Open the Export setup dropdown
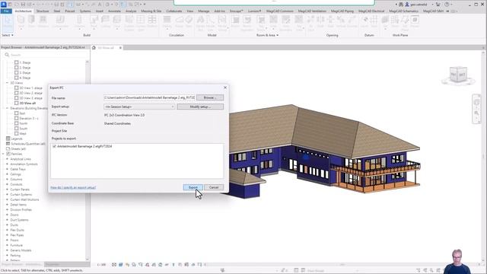 [x=139, y=107]
